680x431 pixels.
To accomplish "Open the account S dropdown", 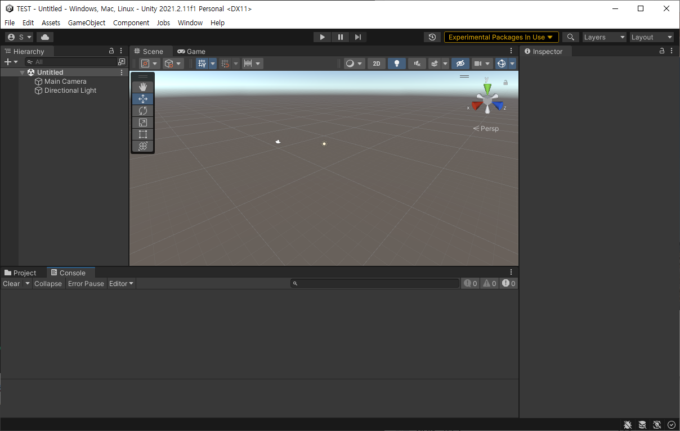I will pyautogui.click(x=20, y=37).
